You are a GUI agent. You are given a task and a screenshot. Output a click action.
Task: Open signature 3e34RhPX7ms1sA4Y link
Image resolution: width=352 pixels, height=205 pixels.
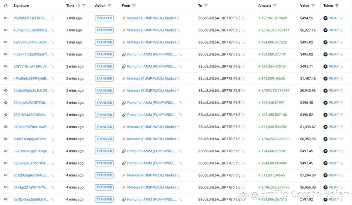pos(31,127)
